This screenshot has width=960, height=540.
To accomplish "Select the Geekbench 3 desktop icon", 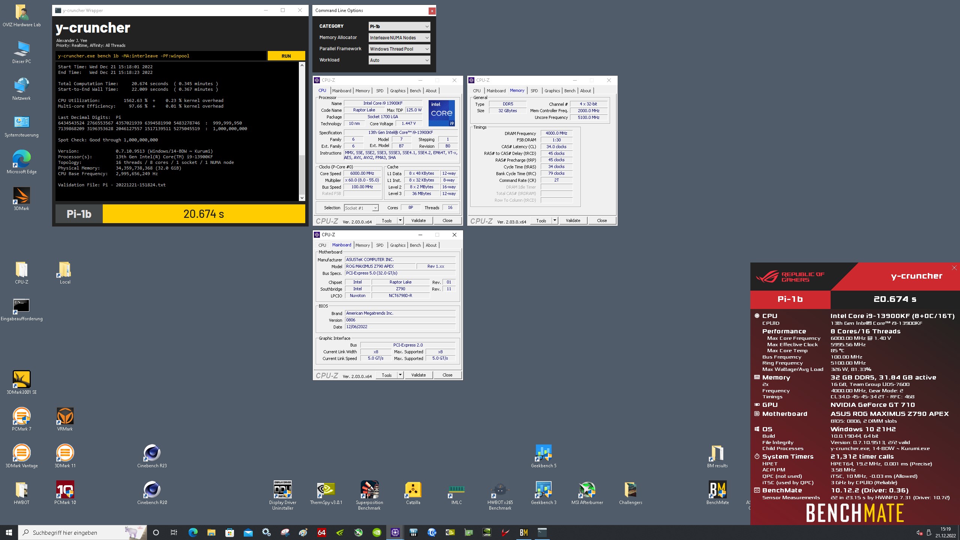I will tap(543, 493).
